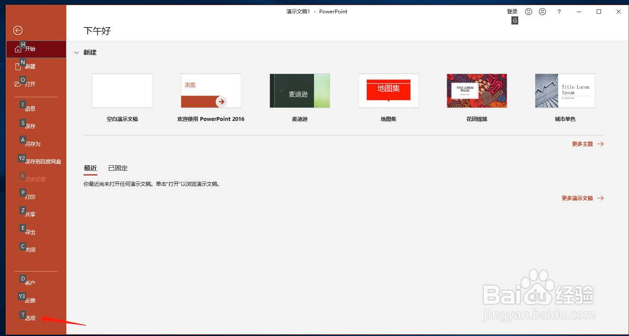
Task: Open the 导出 page
Action: click(x=36, y=232)
